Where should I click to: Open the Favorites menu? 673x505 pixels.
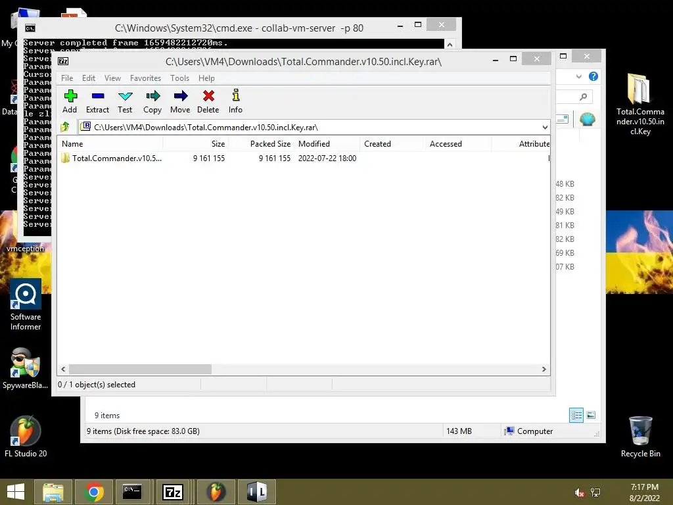[x=145, y=78]
